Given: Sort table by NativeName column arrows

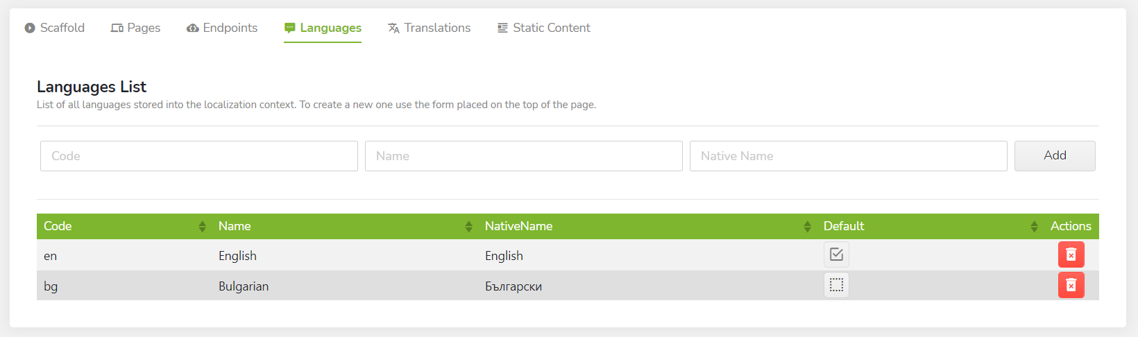Looking at the screenshot, I should [x=807, y=227].
